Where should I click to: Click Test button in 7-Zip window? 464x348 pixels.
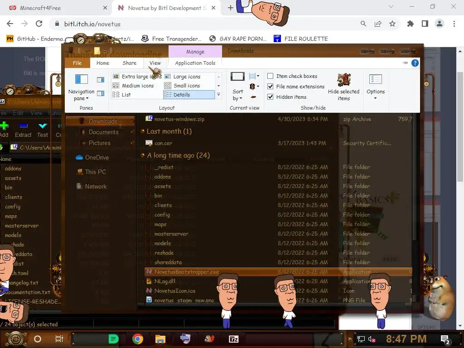point(42,130)
